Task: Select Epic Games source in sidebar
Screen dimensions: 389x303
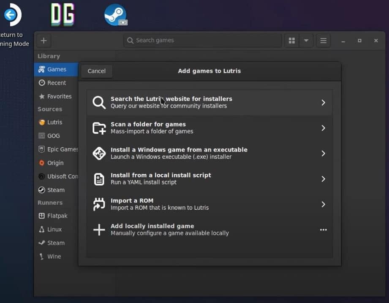Action: pyautogui.click(x=56, y=149)
